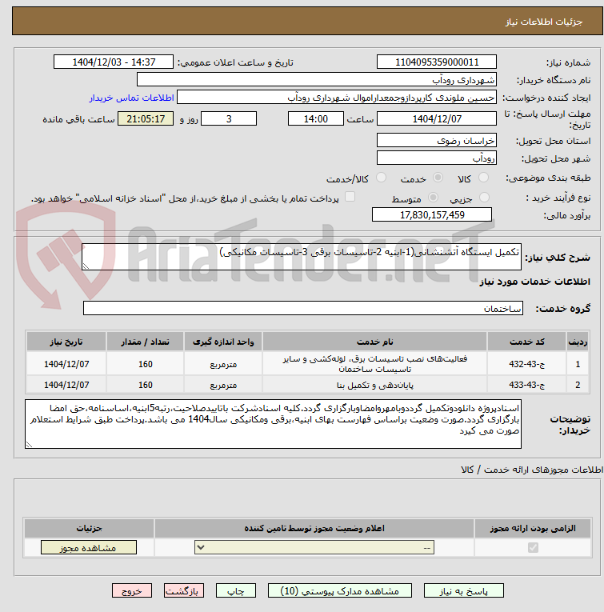Toggle the اسناد خزانه اسلامی payment checkbox
604x612 pixels.
click(350, 197)
